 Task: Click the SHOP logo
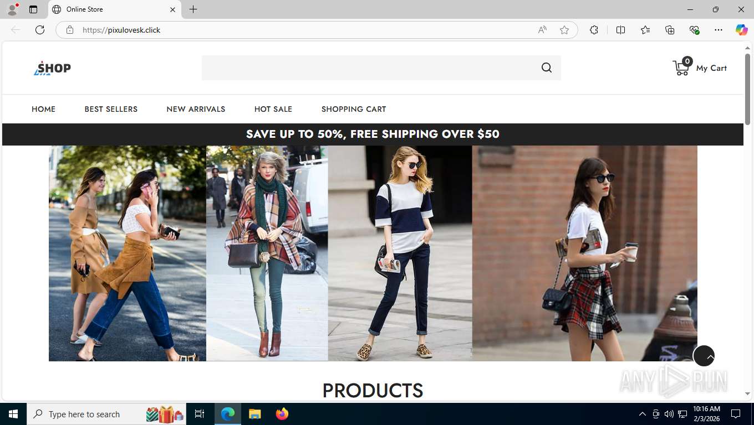click(52, 68)
